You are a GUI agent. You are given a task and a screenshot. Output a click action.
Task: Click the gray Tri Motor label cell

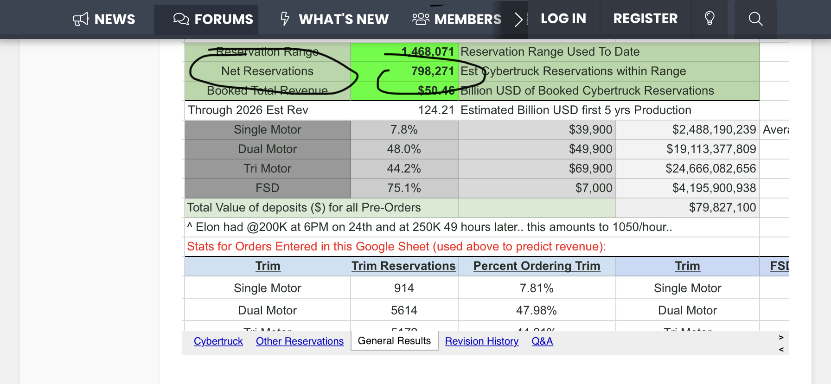268,169
